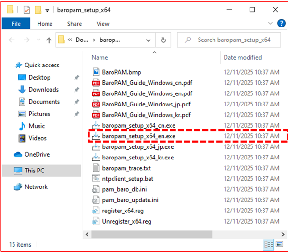Open Videos in navigation pane
The height and width of the screenshot is (252, 288).
click(38, 138)
